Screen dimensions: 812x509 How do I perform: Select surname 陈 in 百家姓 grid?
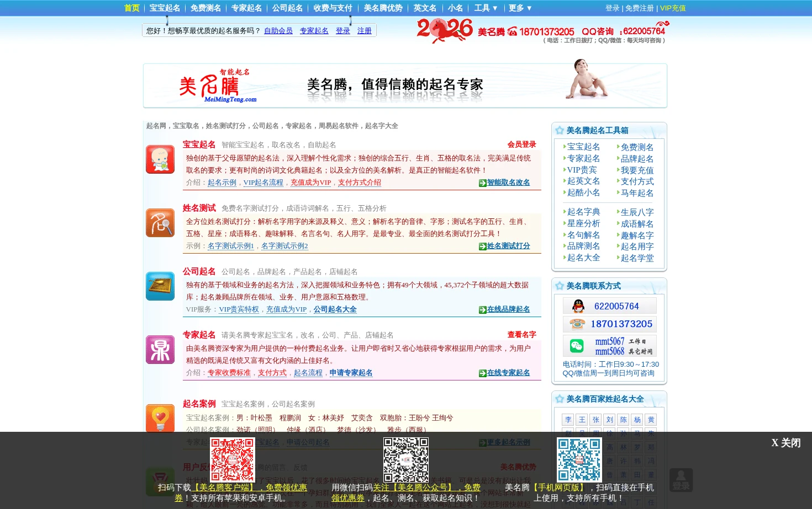click(x=623, y=420)
